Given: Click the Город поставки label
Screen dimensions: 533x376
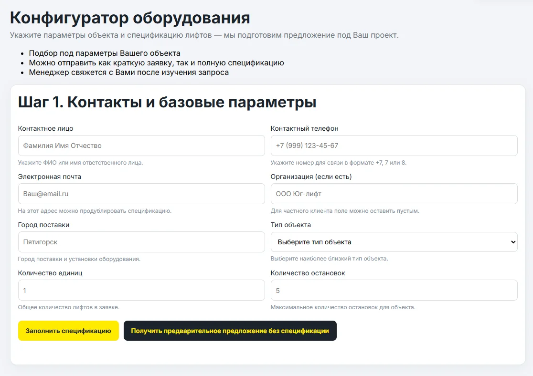Looking at the screenshot, I should click(x=43, y=225).
